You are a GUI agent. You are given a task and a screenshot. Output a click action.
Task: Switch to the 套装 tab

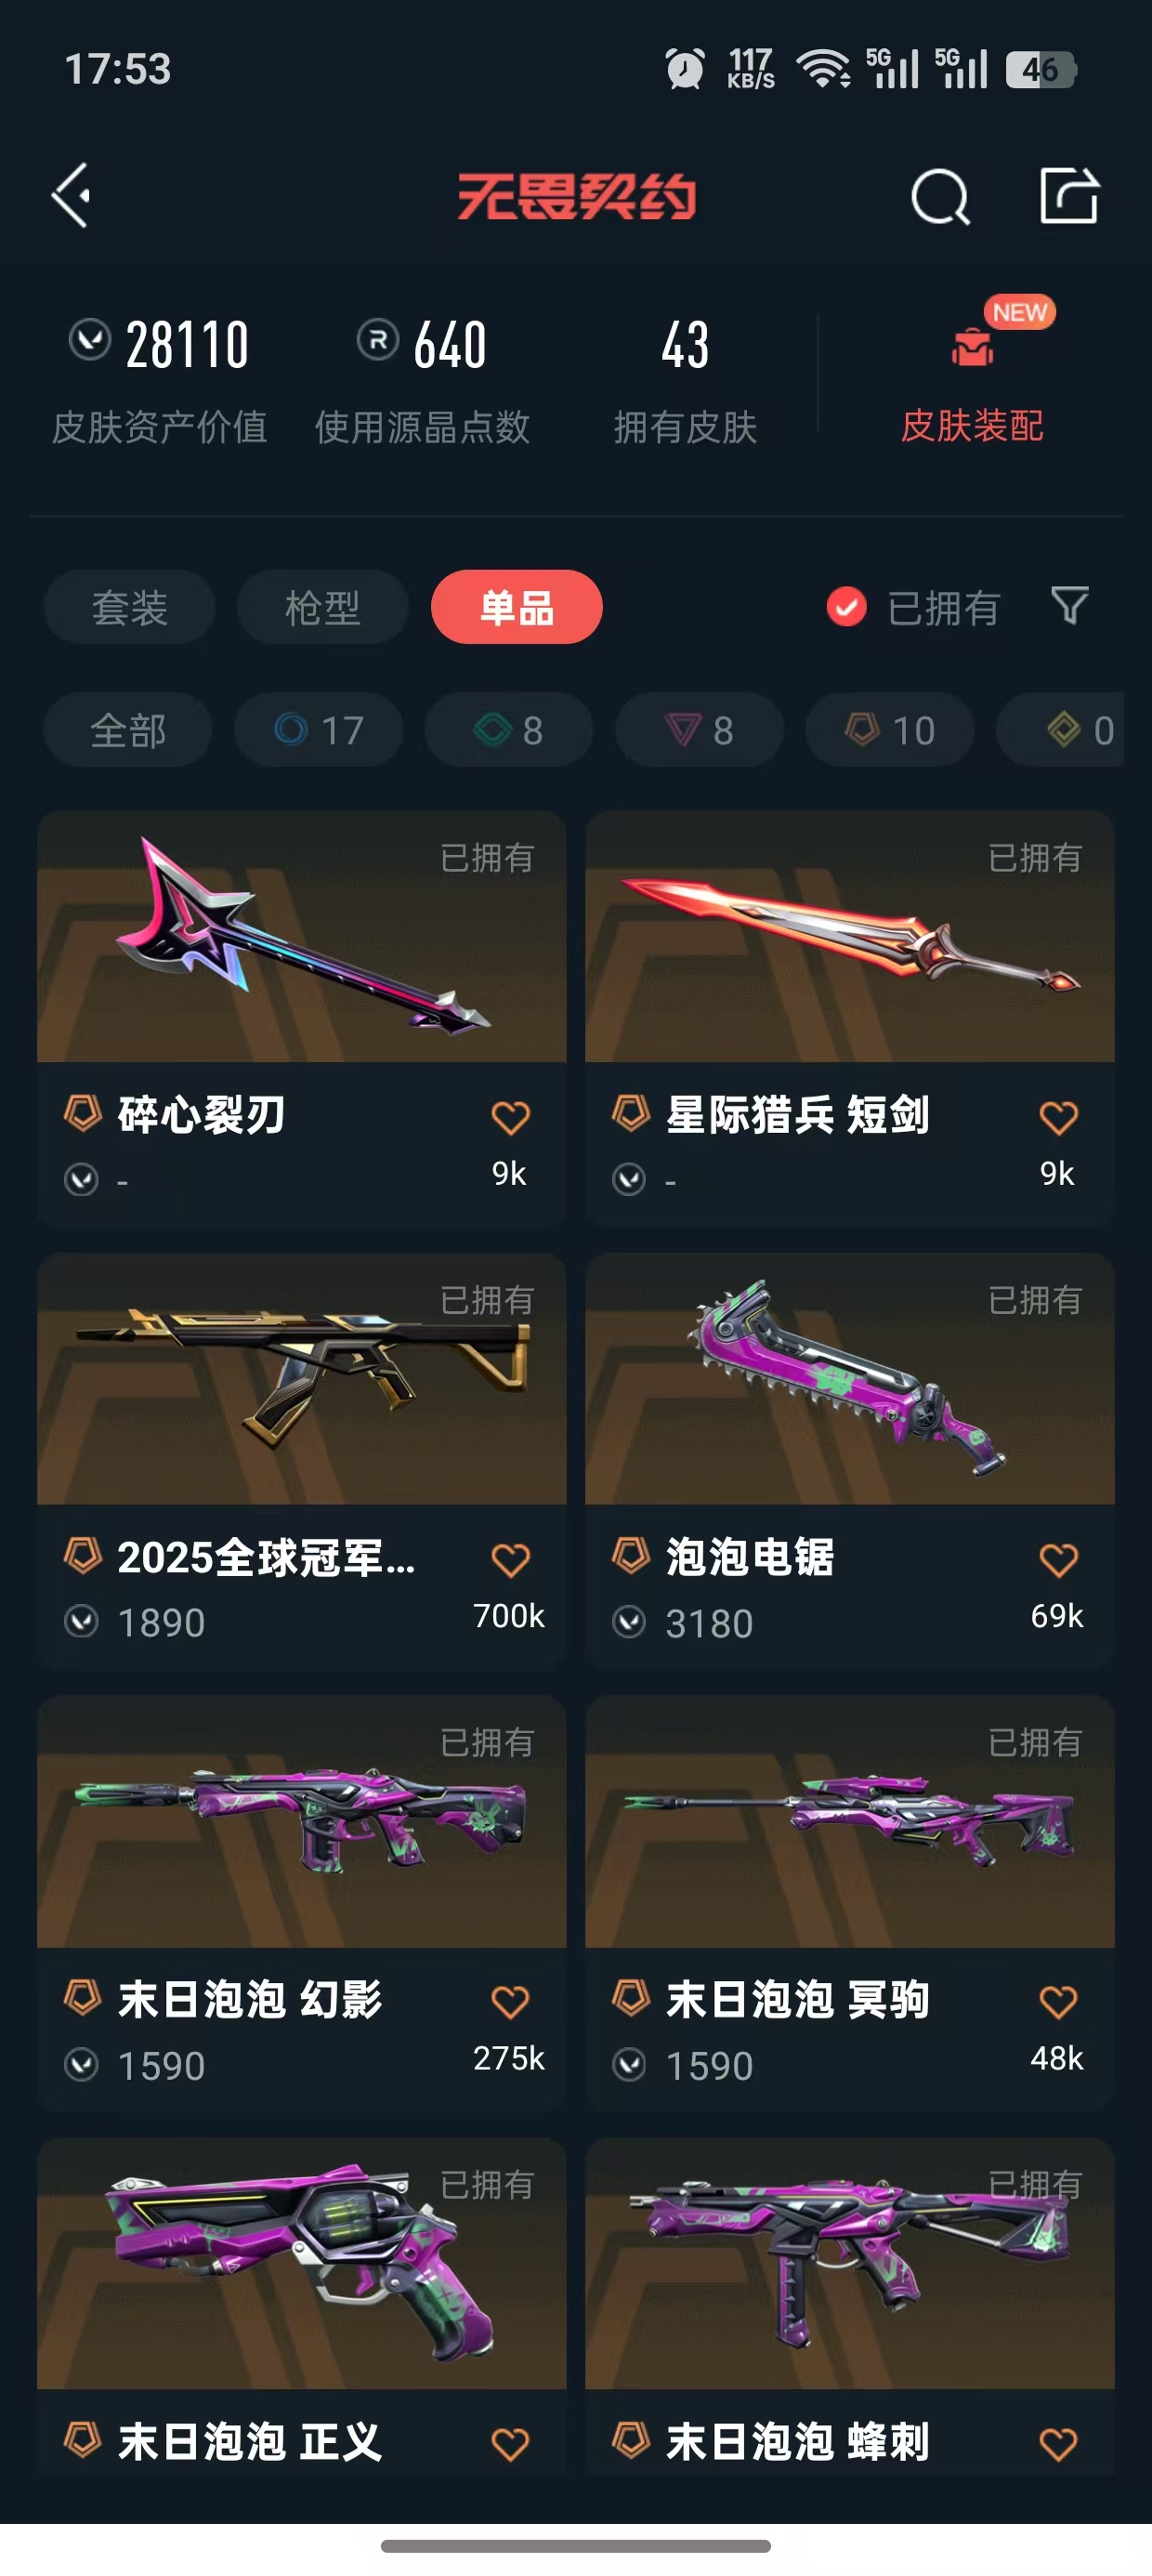pos(129,607)
